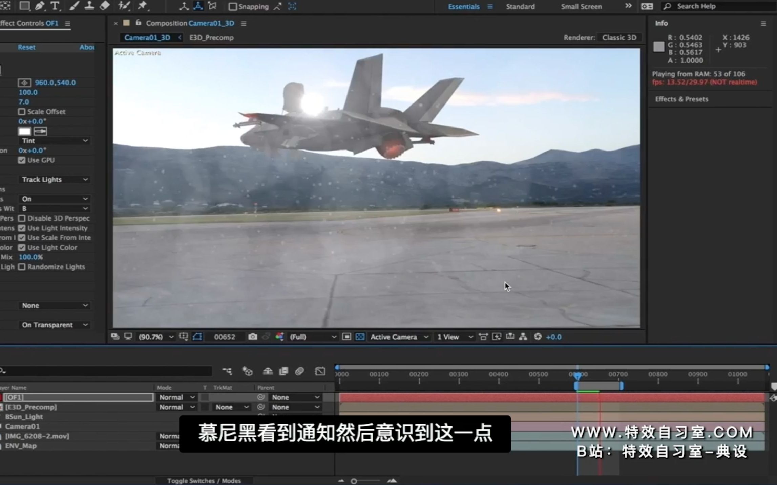Click the Reset Exposure icon
777x485 pixels.
pyautogui.click(x=538, y=337)
